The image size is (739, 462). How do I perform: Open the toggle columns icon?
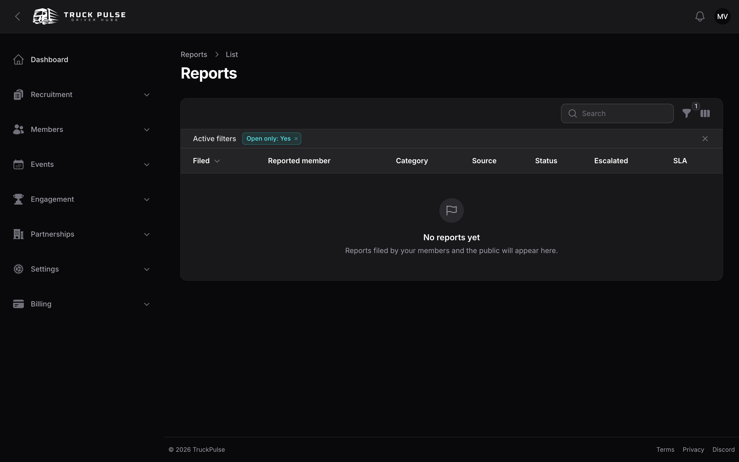tap(705, 114)
